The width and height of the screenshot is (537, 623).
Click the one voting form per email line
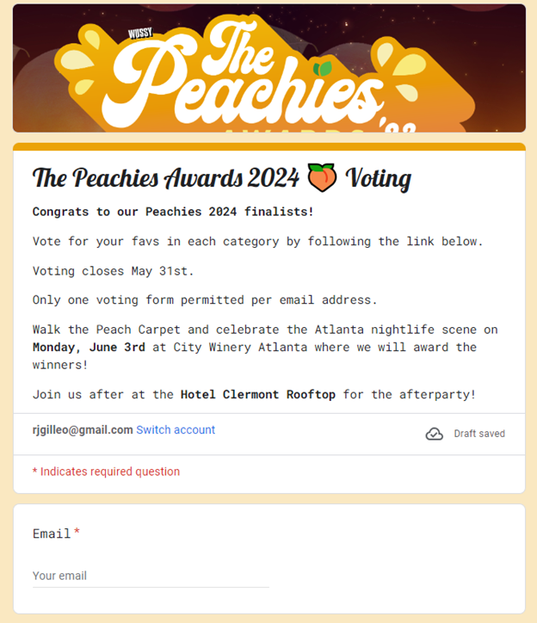tap(205, 300)
